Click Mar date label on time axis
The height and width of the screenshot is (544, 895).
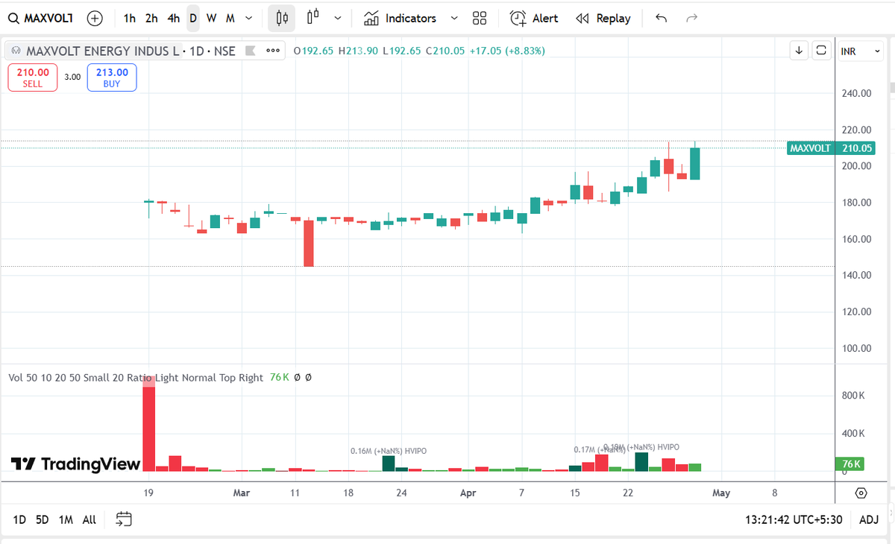[x=241, y=493]
